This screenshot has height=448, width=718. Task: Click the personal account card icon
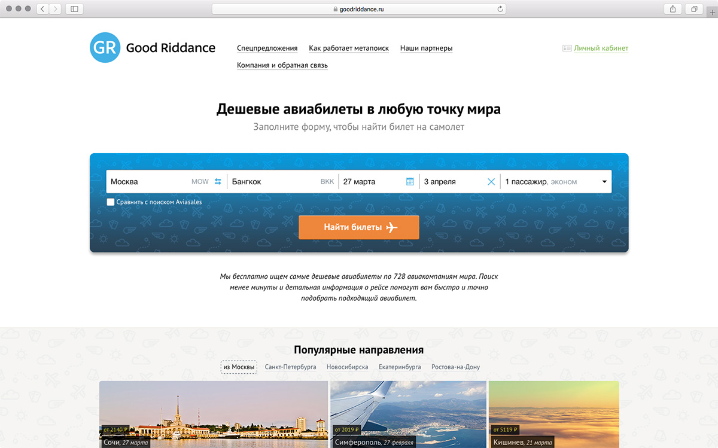tap(567, 48)
